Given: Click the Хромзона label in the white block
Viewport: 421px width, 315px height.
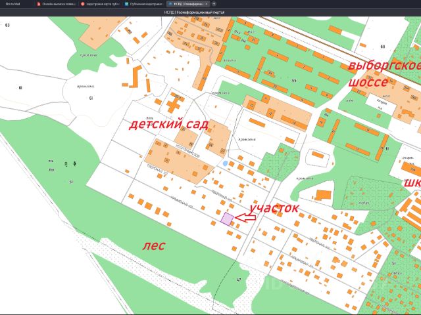Looking at the screenshot, I should pyautogui.click(x=247, y=139).
